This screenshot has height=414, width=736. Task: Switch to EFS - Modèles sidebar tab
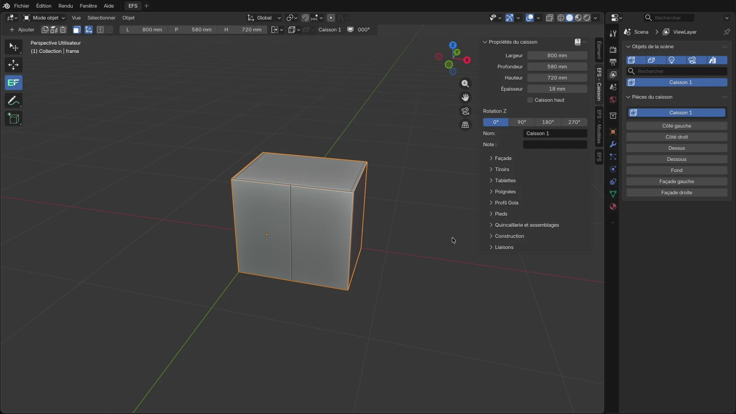click(599, 127)
